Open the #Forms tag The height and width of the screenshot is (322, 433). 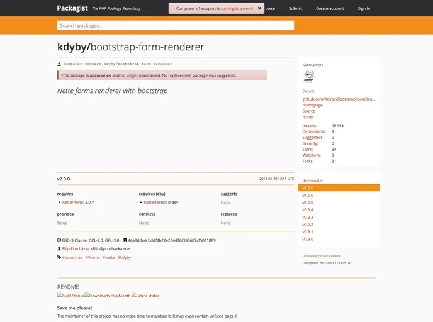(93, 257)
